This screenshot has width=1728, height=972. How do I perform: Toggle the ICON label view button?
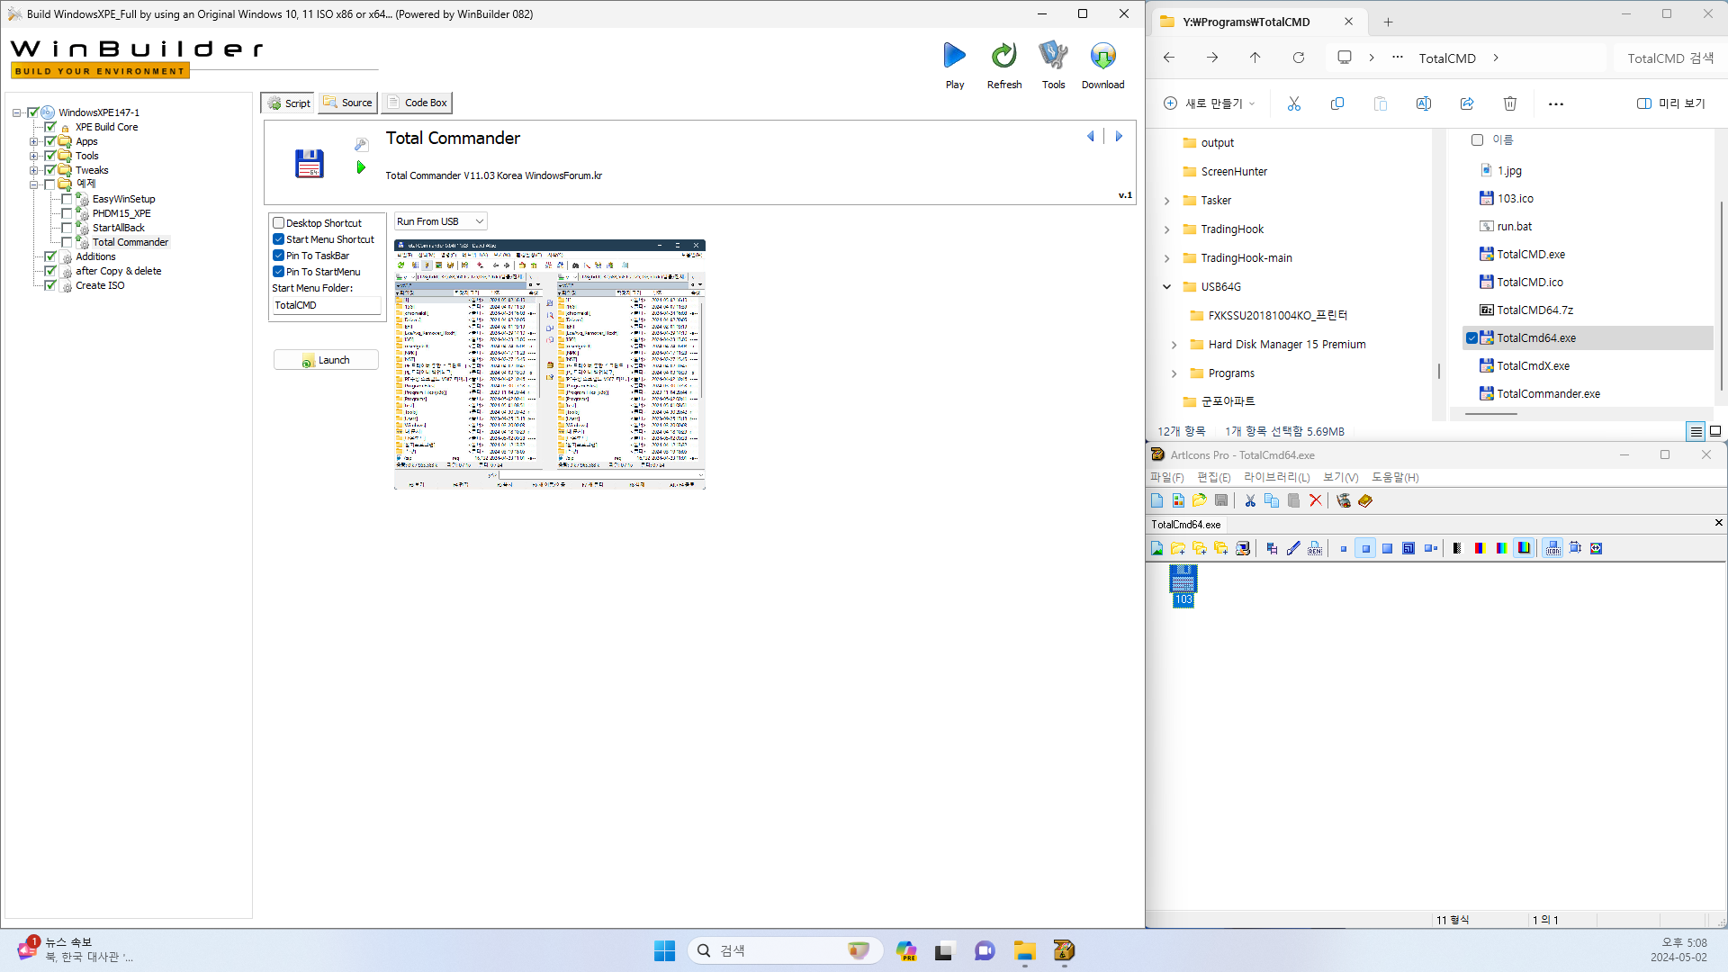click(1553, 548)
